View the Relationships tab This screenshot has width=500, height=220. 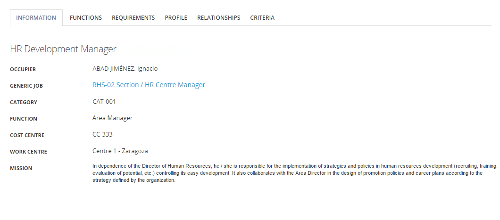[x=218, y=18]
